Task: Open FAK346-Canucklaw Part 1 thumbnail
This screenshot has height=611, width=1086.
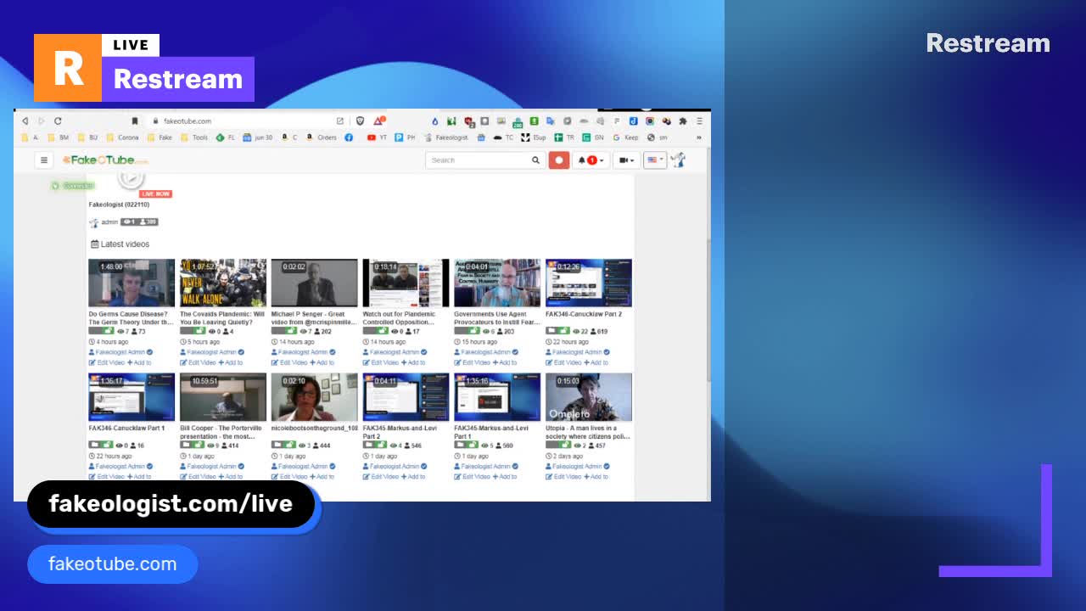Action: click(132, 397)
